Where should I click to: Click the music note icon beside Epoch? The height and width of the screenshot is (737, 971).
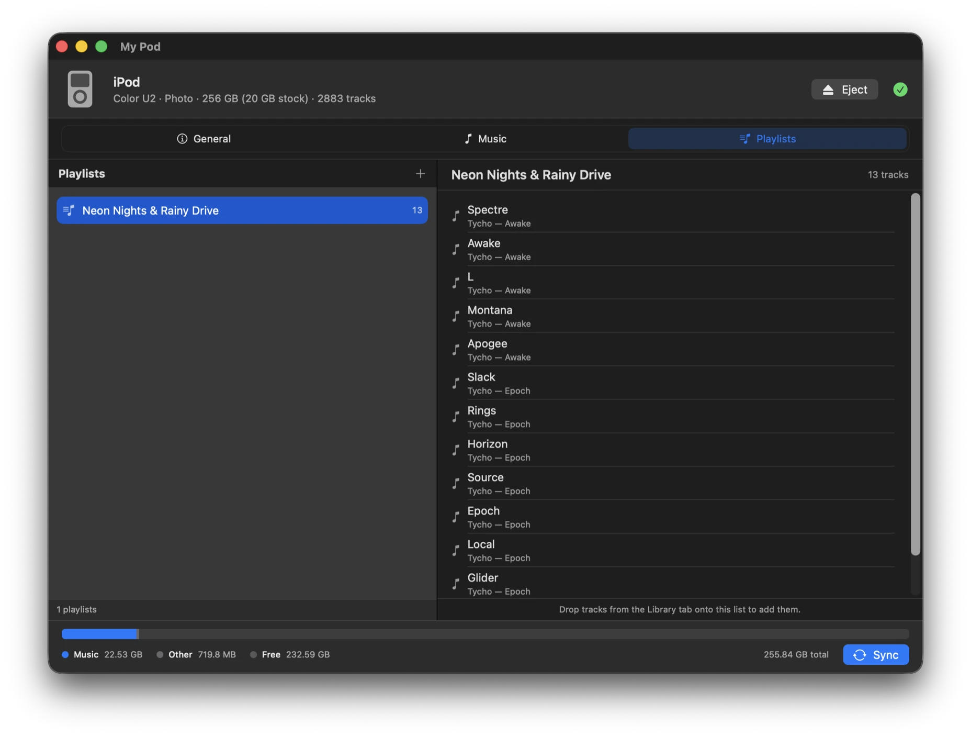tap(456, 517)
